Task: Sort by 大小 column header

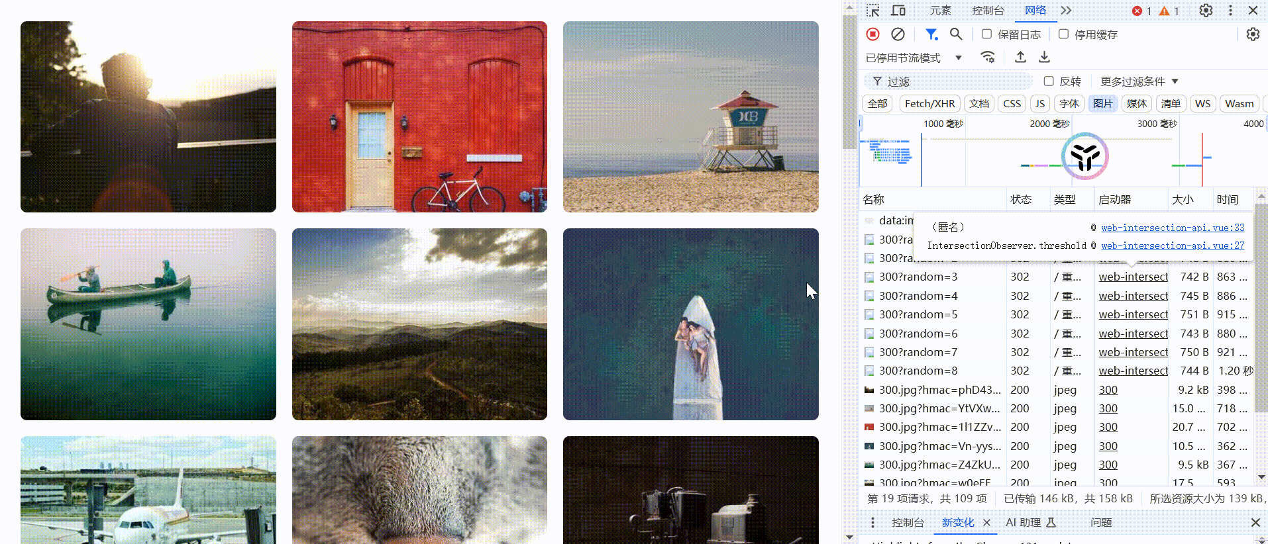Action: tap(1190, 199)
